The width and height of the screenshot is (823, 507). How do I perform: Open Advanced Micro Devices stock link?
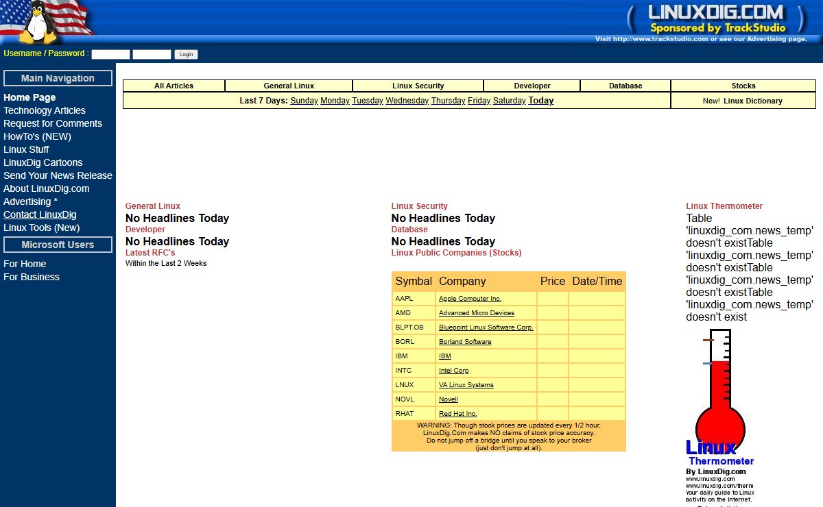point(477,313)
